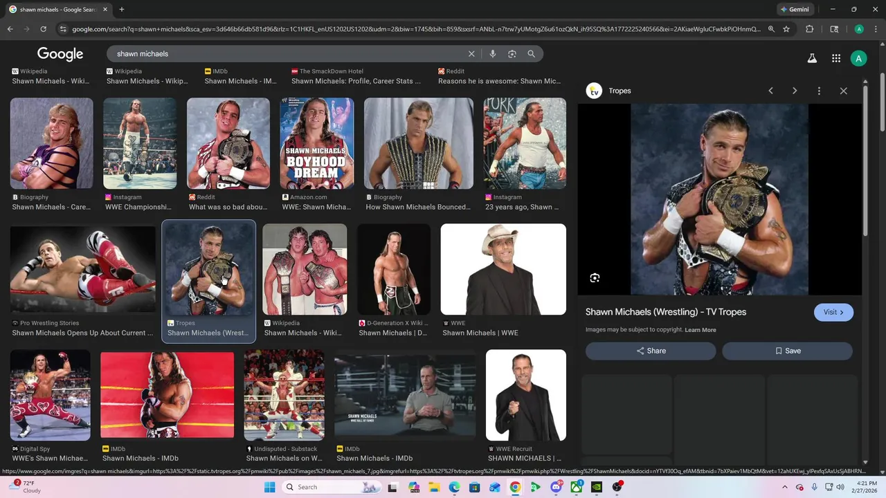Bookmark this page with the star icon
Screen dimensions: 886x498
point(786,29)
